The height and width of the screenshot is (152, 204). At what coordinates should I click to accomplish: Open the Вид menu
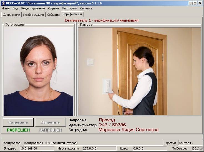(15, 8)
